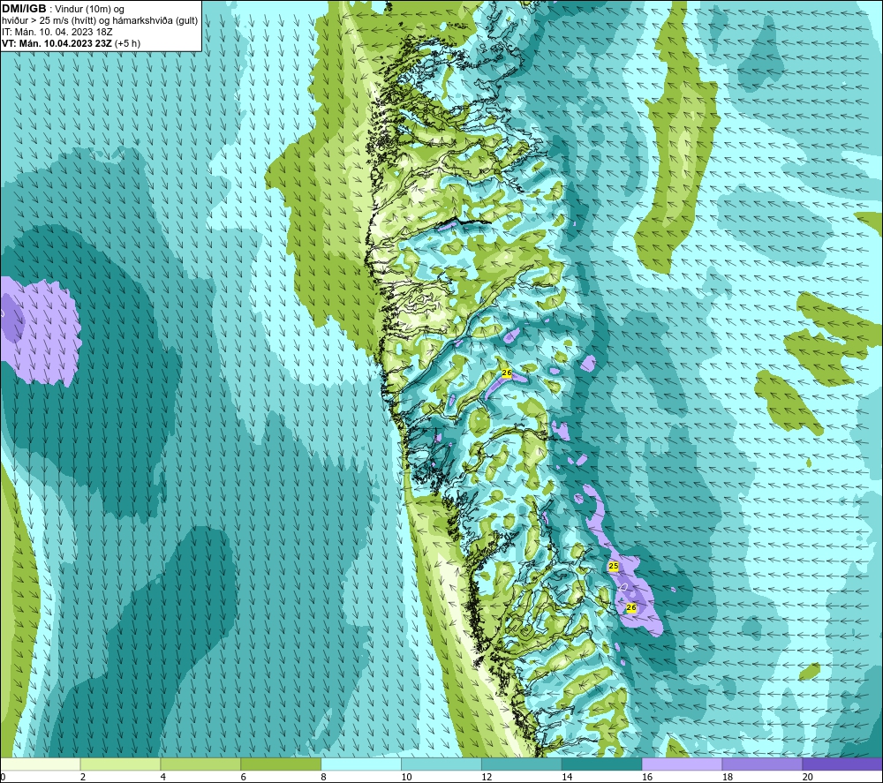Viewport: 883px width, 783px height.
Task: Click the "hviður > 25 m/s (hvítt)" line
Action: coord(49,21)
